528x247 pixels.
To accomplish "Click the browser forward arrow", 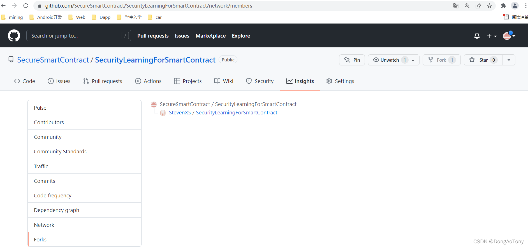I will pyautogui.click(x=15, y=6).
